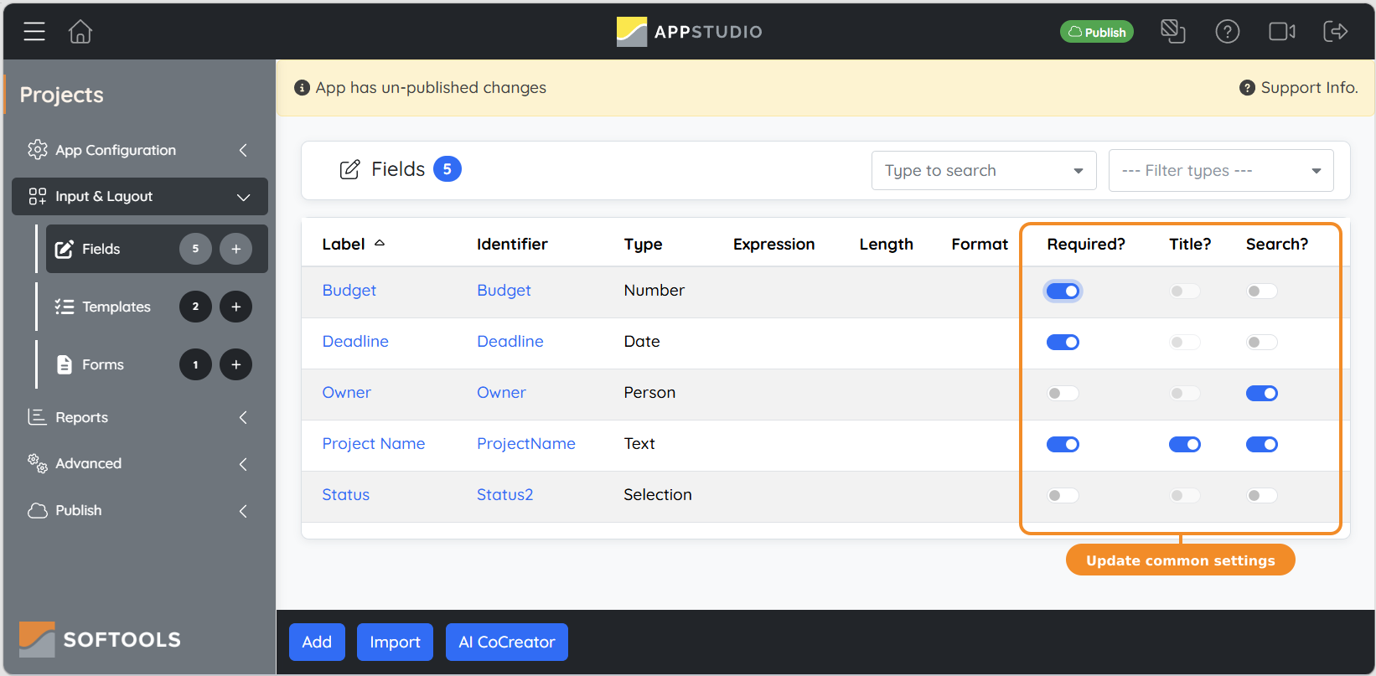Click the plus button next to Fields
The height and width of the screenshot is (676, 1376).
tap(235, 249)
